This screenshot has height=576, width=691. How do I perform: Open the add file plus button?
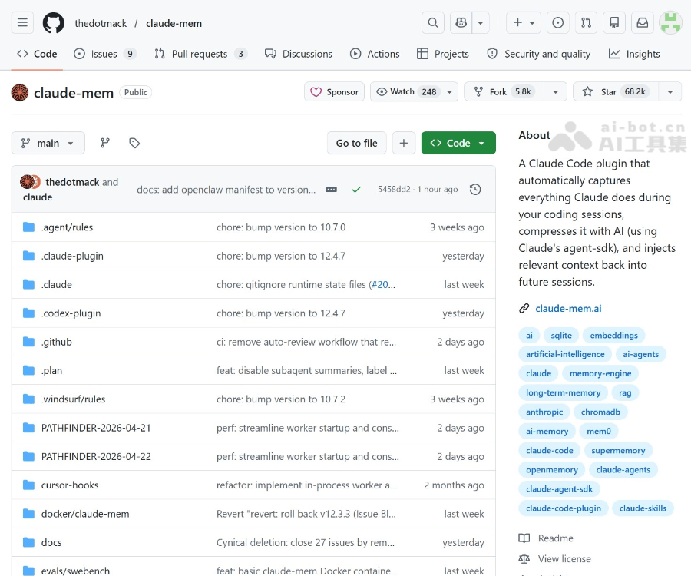click(x=404, y=143)
